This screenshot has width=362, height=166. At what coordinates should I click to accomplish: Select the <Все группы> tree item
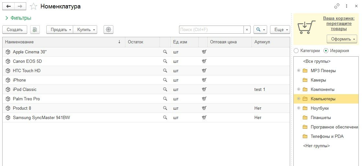click(x=317, y=61)
